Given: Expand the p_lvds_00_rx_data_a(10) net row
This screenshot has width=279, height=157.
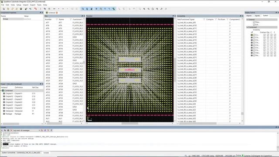Looking at the screenshot, I should tap(177, 25).
